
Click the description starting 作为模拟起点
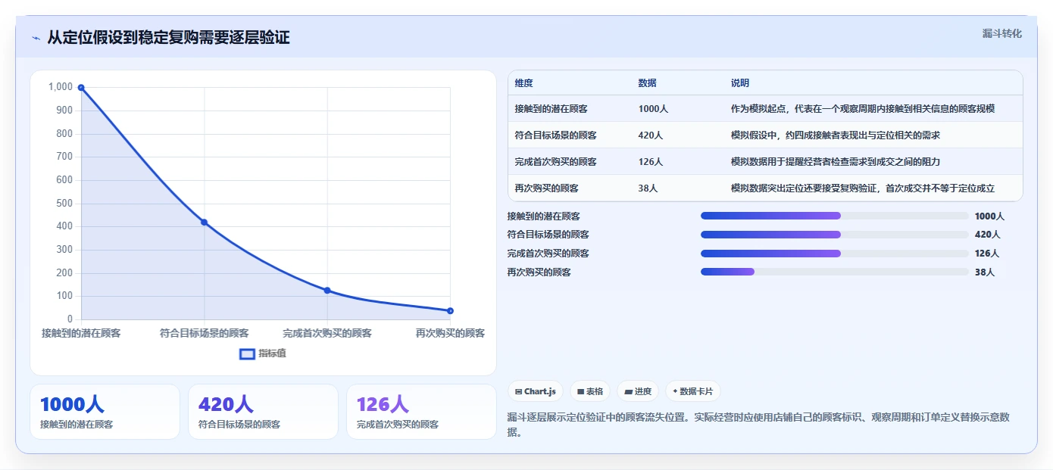(x=863, y=109)
